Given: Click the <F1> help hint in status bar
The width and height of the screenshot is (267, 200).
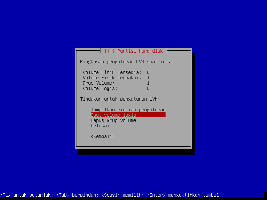Looking at the screenshot, I should tap(5, 195).
